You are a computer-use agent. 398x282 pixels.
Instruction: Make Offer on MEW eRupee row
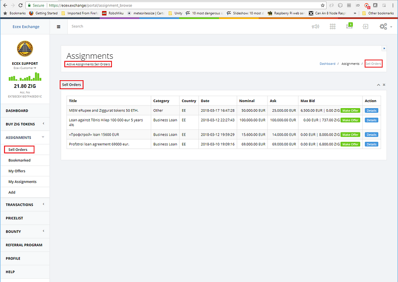[350, 111]
